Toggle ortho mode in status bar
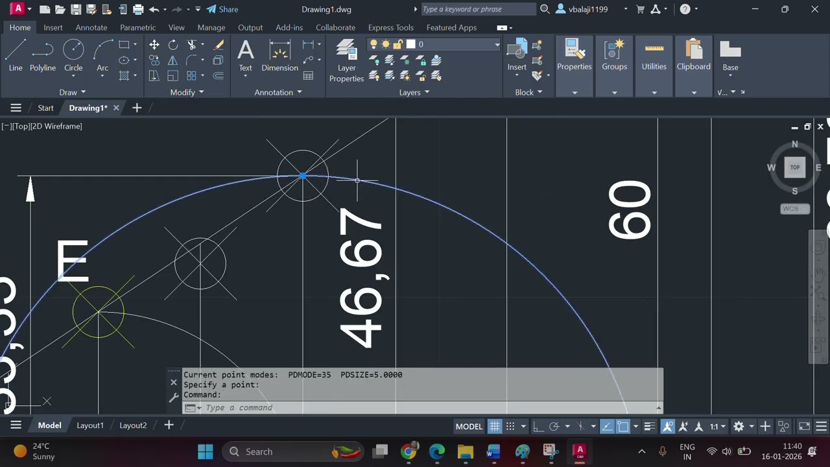 (538, 426)
